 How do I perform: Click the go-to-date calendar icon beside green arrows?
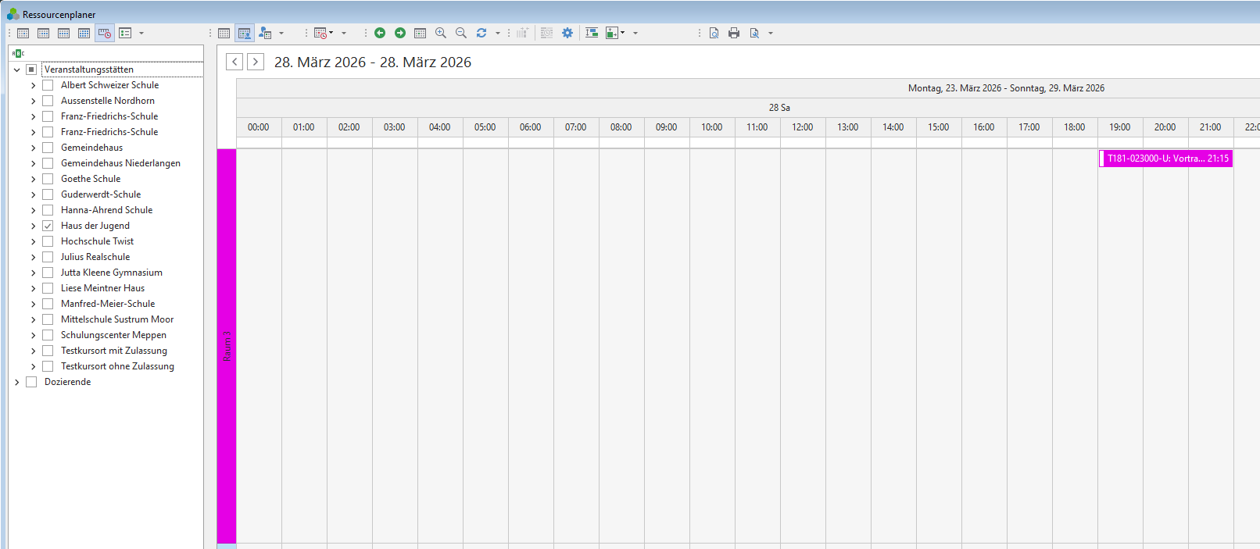421,33
